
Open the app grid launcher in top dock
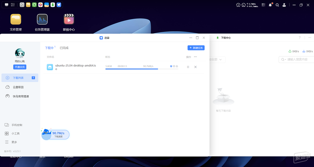coord(13,5)
